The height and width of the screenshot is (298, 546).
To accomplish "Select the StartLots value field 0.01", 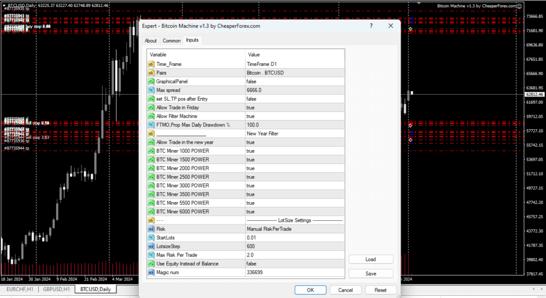I will pyautogui.click(x=295, y=238).
